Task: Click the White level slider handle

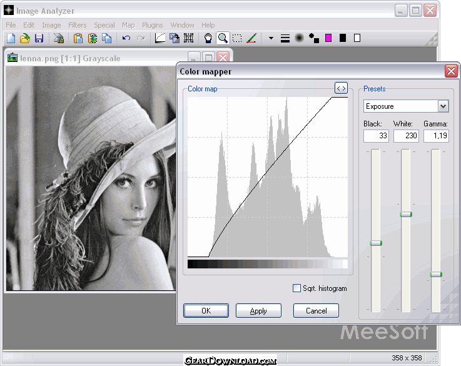Action: (406, 215)
